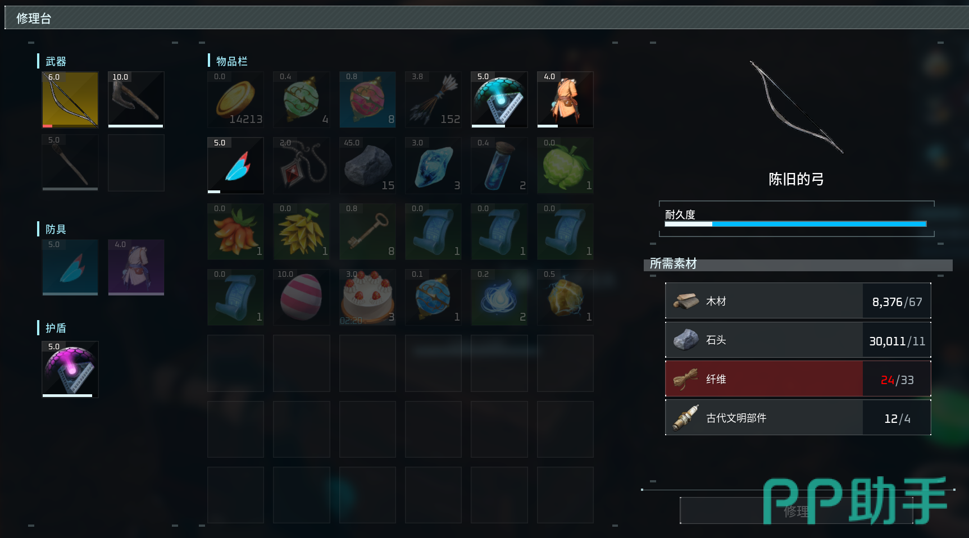Select the purple armor in 防具
Image resolution: width=969 pixels, height=538 pixels.
pos(136,267)
